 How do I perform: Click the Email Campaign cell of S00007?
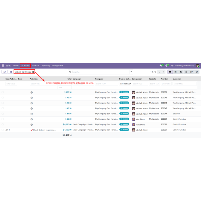[x=83, y=130]
